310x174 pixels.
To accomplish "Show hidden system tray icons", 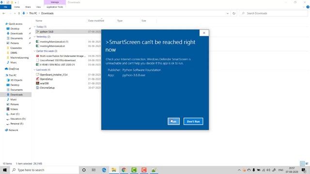I will 239,170.
